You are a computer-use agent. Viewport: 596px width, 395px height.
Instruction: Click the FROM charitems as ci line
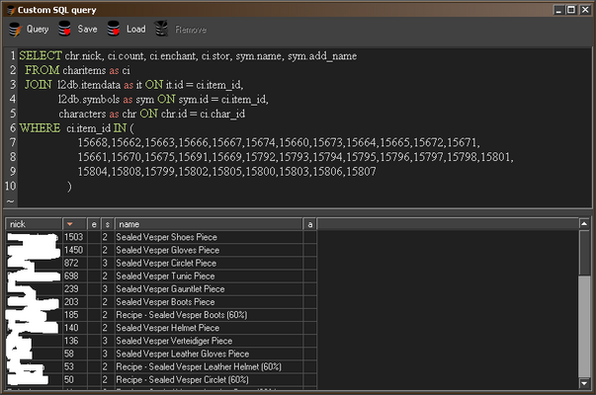pos(77,70)
